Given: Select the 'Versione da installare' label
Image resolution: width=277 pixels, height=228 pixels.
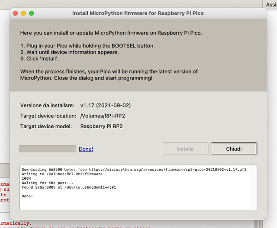Looking at the screenshot, I should click(x=47, y=105).
